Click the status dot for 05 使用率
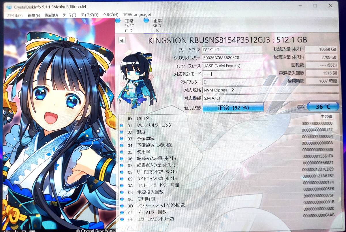This screenshot has width=346, height=232. click(x=121, y=152)
